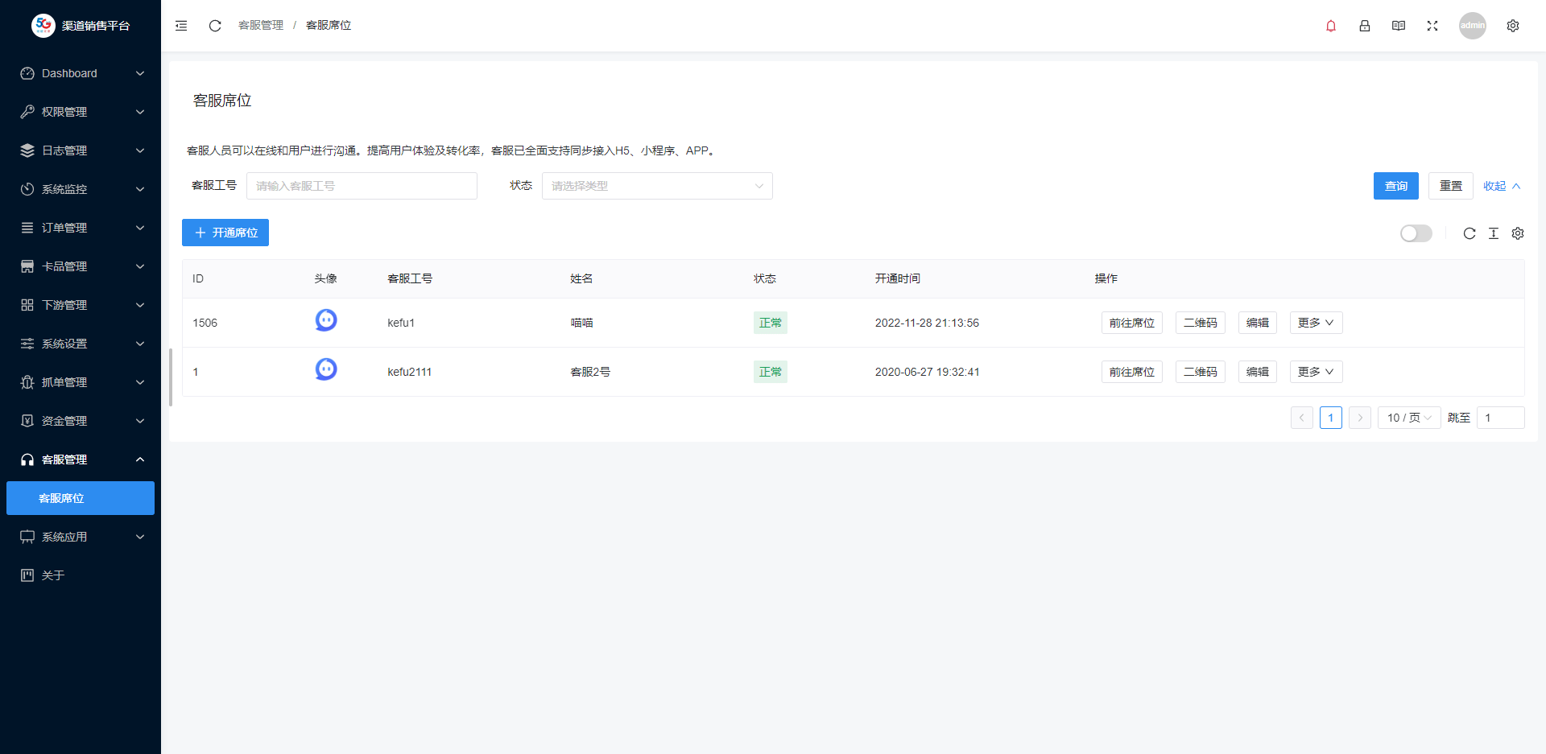Expand 日志管理 menu
The height and width of the screenshot is (754, 1546).
click(x=81, y=150)
